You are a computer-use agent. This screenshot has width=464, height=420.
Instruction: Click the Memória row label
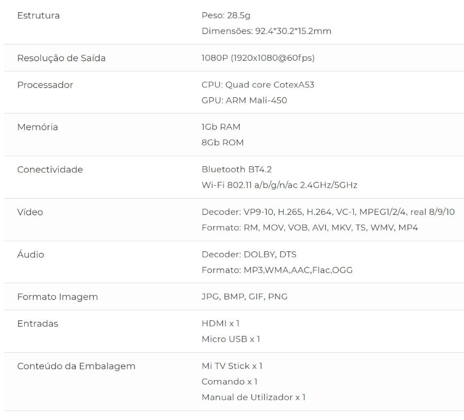coord(37,127)
